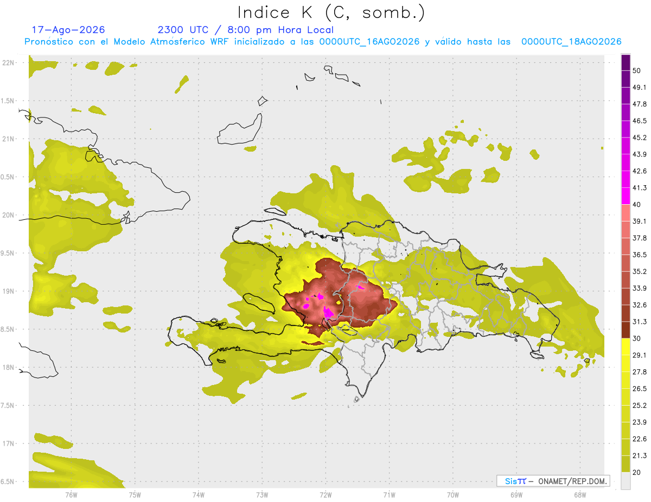The image size is (651, 502).
Task: Click the color bar value '42.6'
Action: coord(640,171)
